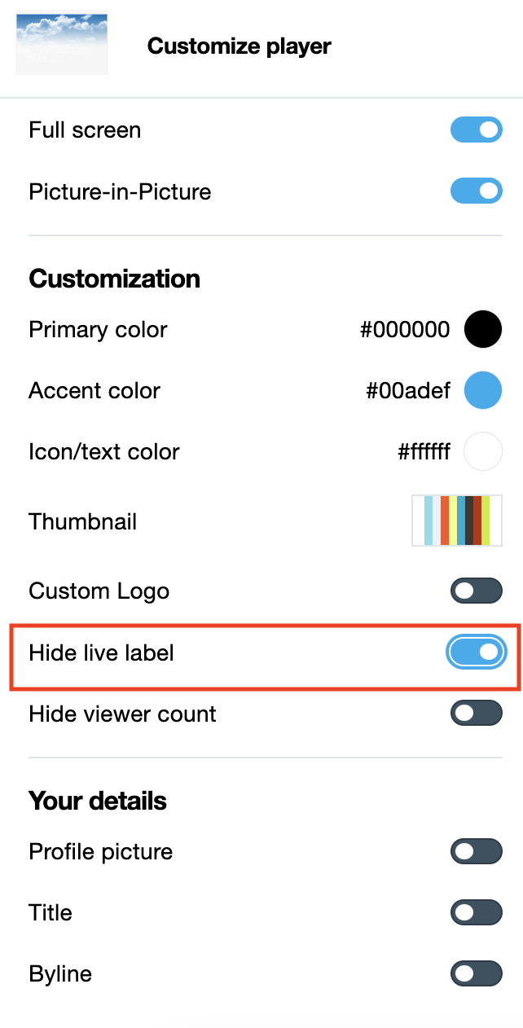
Task: Switch on the Byline toggle
Action: [x=477, y=973]
